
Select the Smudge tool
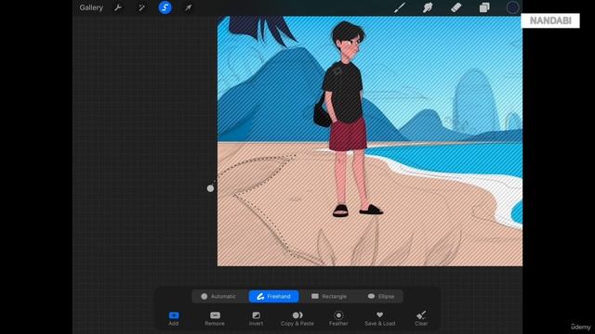tap(428, 7)
